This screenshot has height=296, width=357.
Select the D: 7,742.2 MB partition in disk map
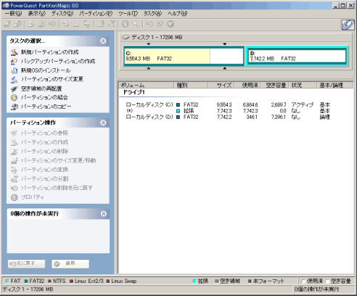pyautogui.click(x=297, y=56)
